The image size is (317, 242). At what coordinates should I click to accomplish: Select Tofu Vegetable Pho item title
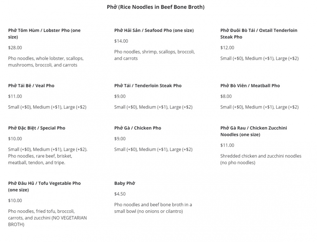pos(44,186)
